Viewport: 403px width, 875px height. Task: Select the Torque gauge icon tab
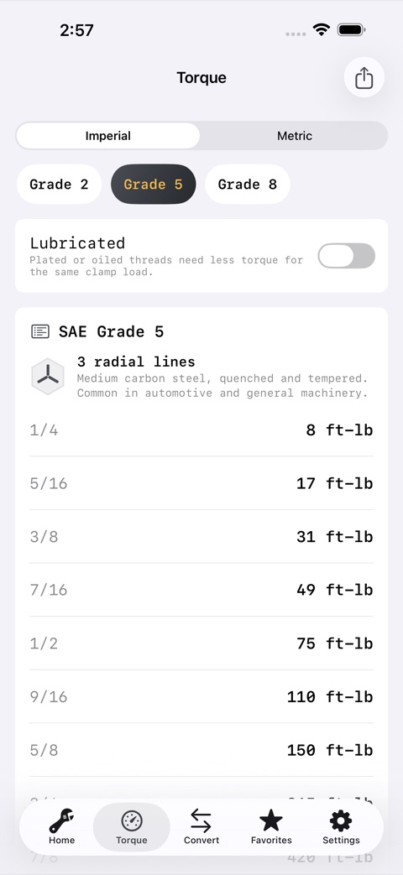point(132,827)
